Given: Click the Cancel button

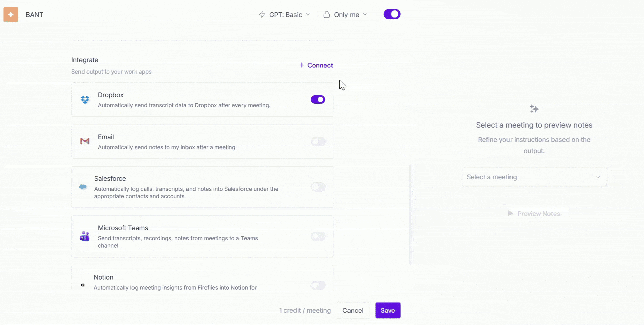Looking at the screenshot, I should (x=353, y=310).
